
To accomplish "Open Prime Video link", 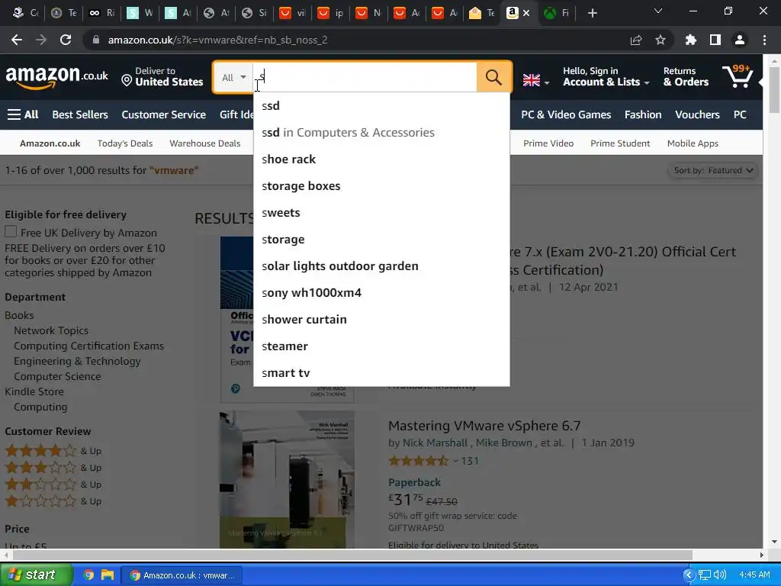I will click(x=548, y=143).
